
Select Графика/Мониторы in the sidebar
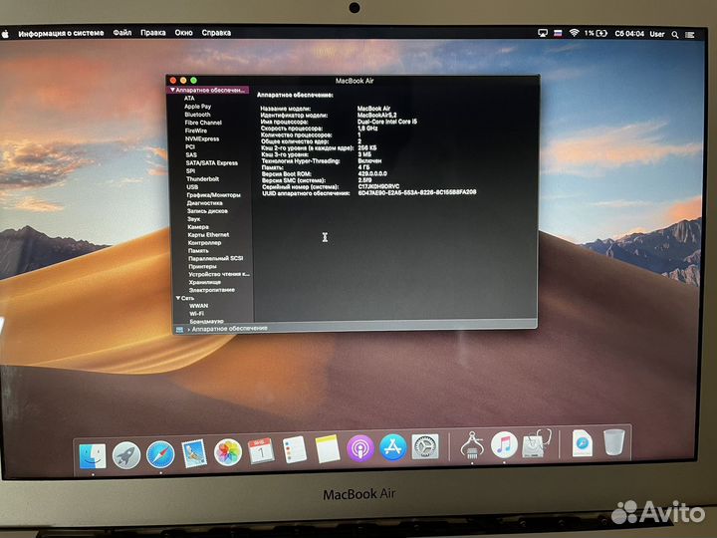(213, 195)
